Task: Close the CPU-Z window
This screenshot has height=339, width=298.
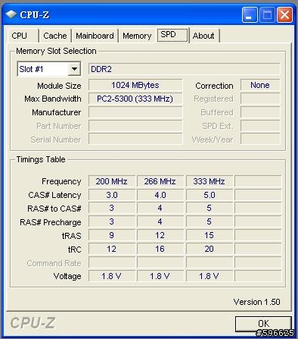Action: (284, 15)
